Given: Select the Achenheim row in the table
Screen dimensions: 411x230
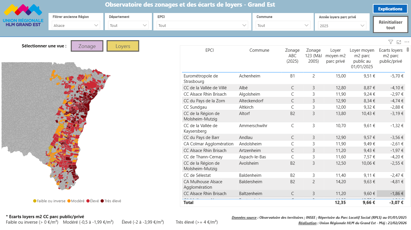Looking at the screenshot, I should click(x=250, y=76).
